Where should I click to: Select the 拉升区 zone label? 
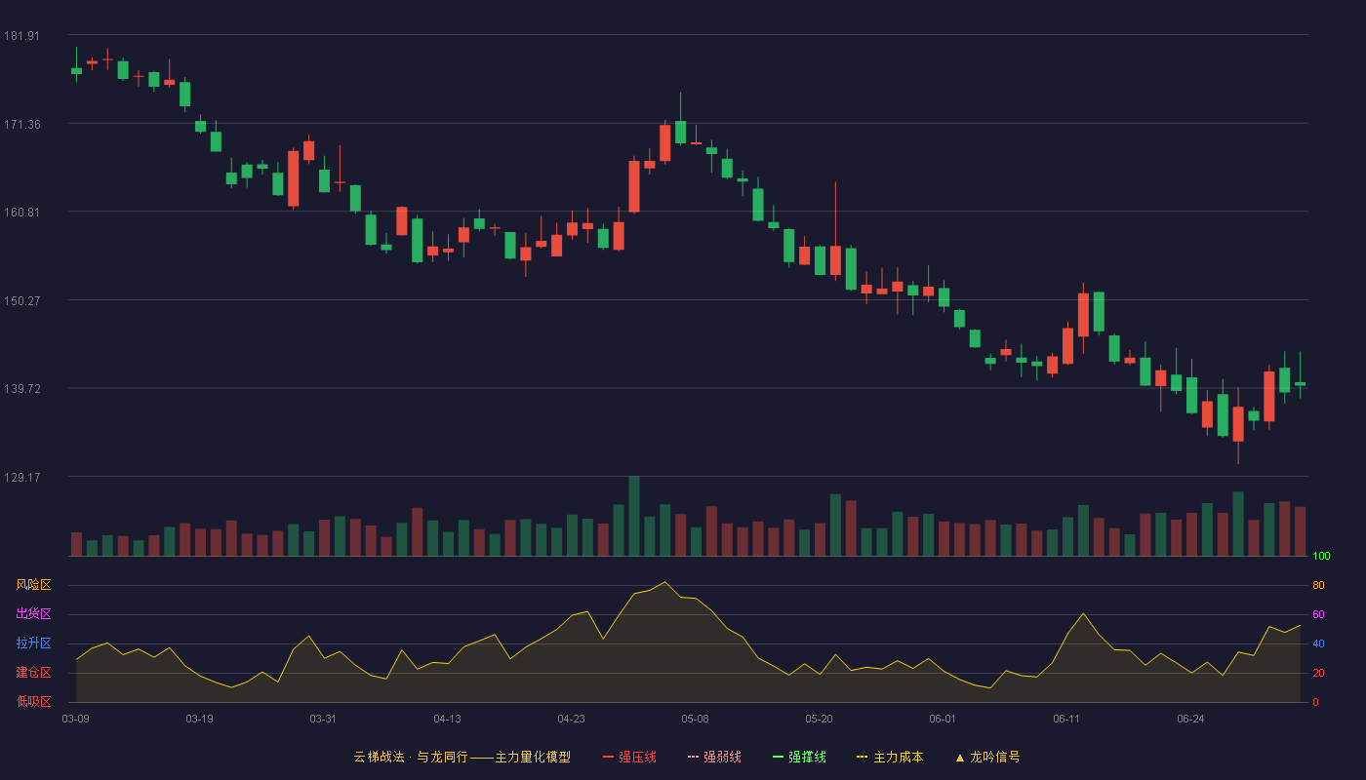(33, 643)
